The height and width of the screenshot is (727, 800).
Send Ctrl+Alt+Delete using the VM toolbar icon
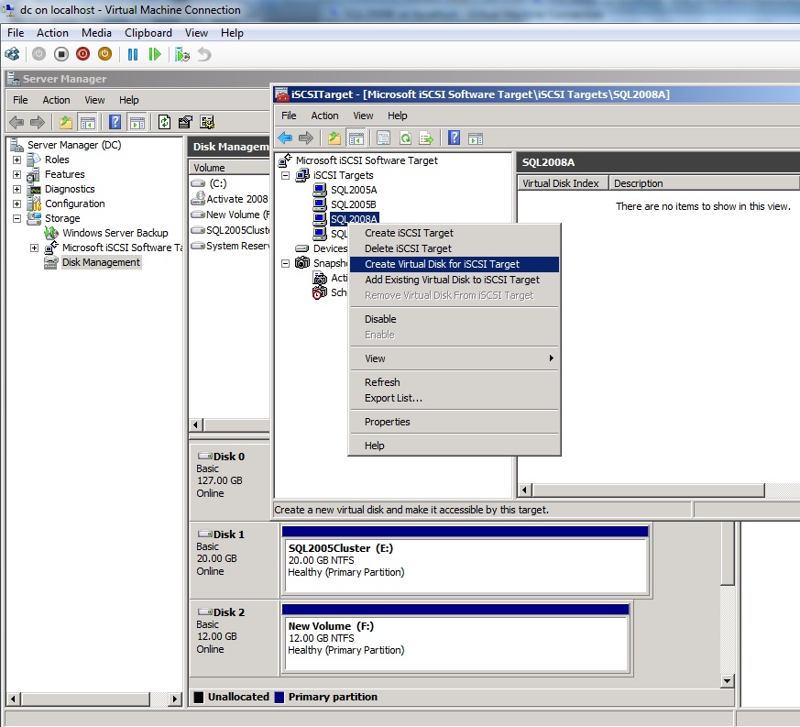pyautogui.click(x=12, y=54)
